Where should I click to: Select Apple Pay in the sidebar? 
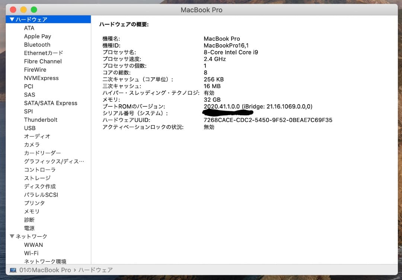pyautogui.click(x=37, y=36)
